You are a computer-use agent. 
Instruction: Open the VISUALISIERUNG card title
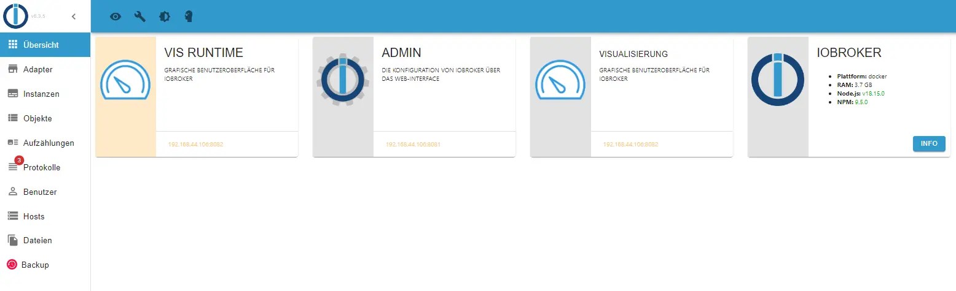pyautogui.click(x=633, y=54)
